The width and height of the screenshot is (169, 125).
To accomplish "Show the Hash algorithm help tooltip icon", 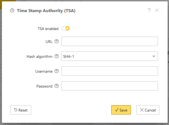I will click(x=57, y=56).
